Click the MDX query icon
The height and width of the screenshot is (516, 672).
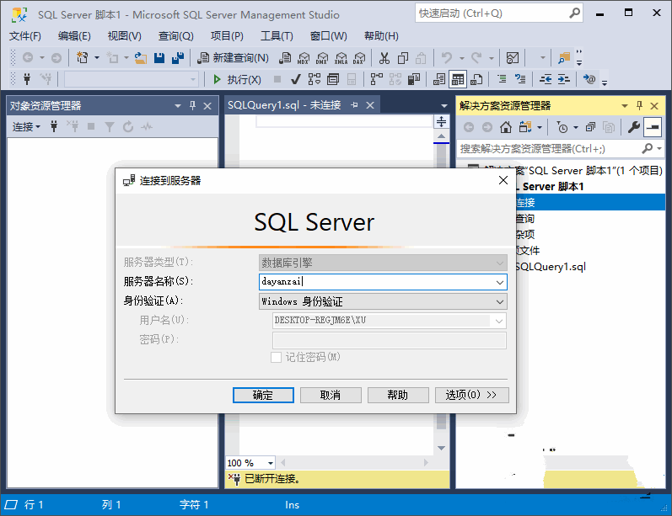click(x=304, y=58)
